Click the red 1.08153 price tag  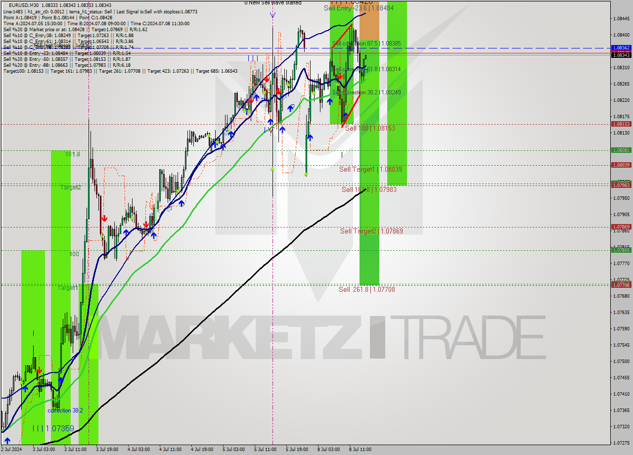pos(621,124)
